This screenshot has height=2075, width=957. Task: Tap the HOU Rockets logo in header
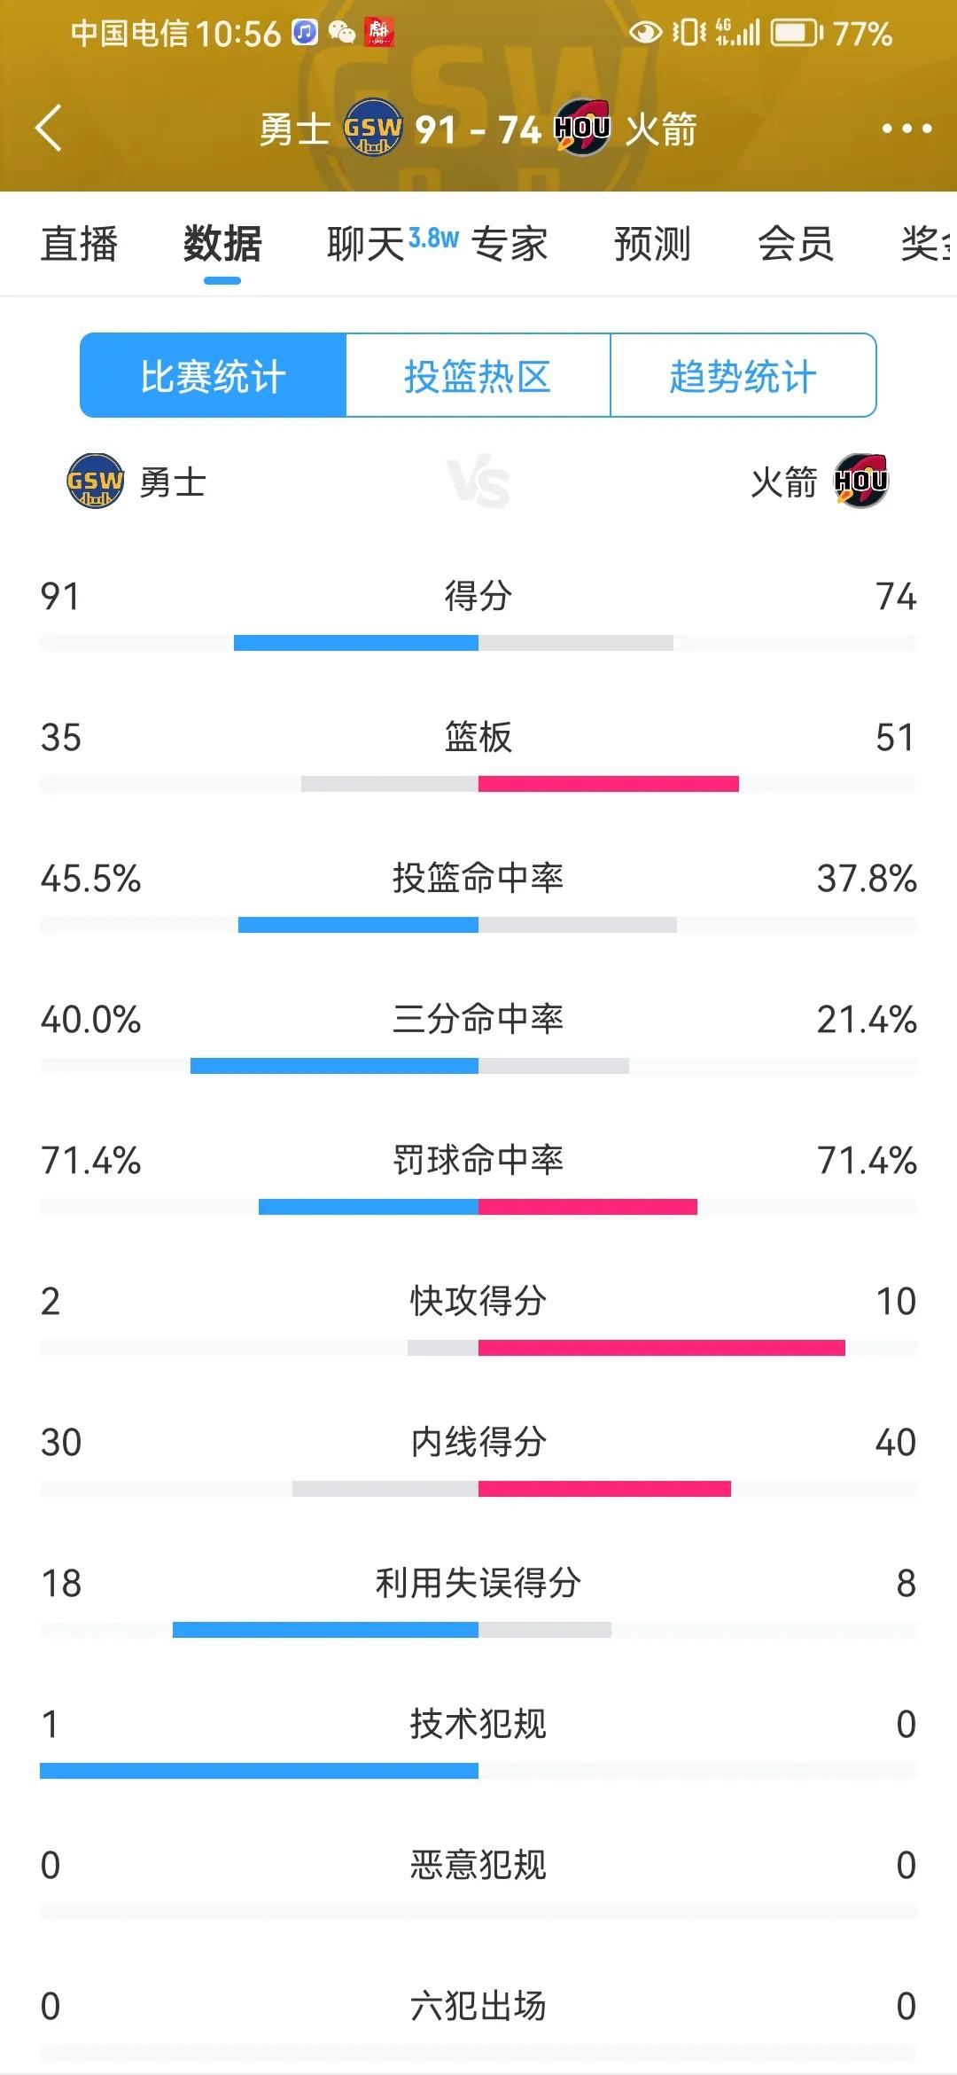583,128
